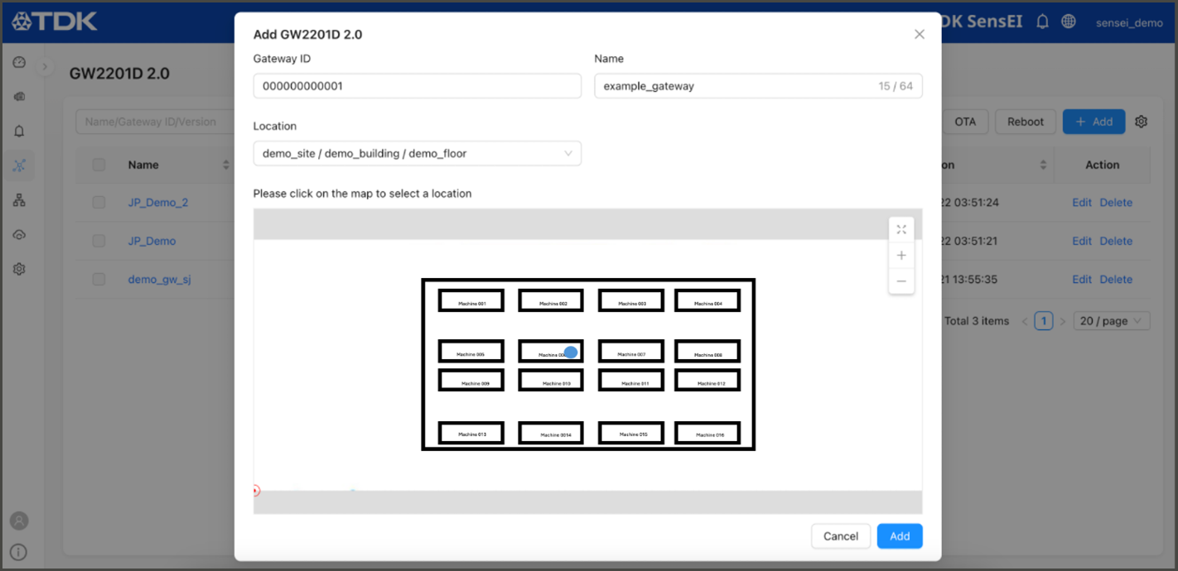Open the sensei_demo user menu
This screenshot has height=571, width=1178.
[1129, 22]
